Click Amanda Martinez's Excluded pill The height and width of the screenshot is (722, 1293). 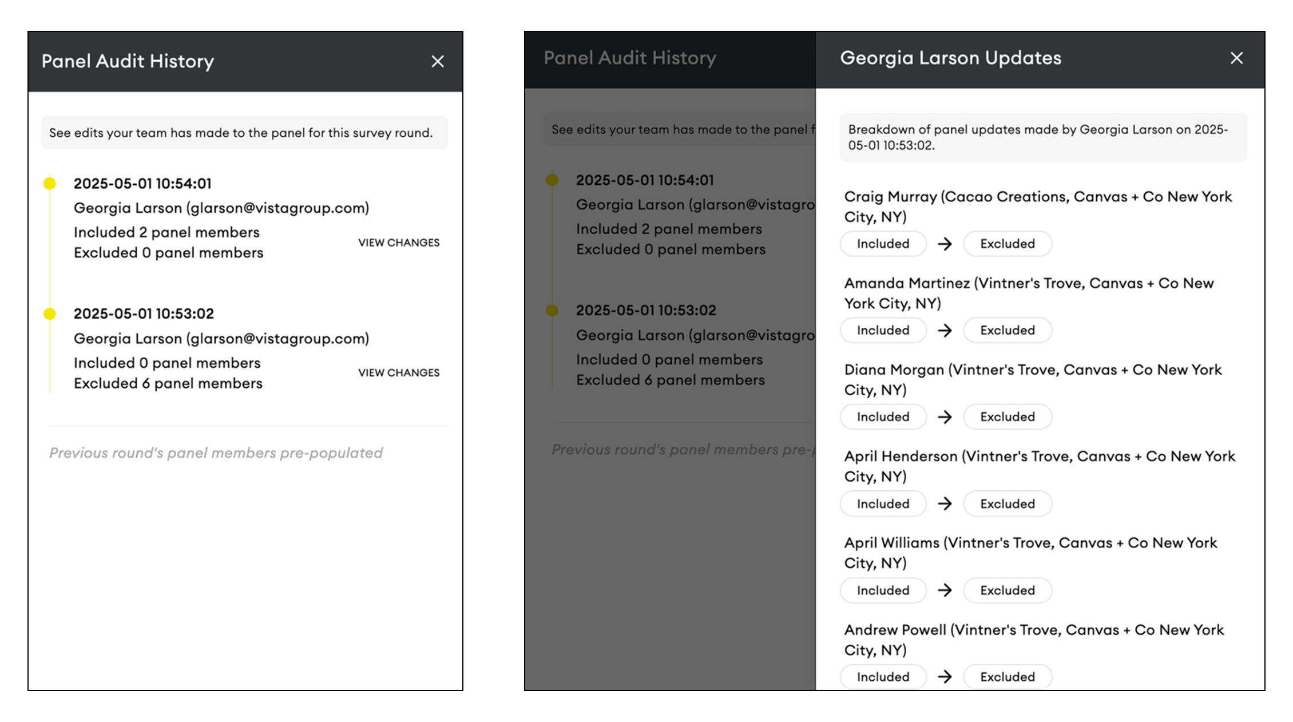[1007, 330]
